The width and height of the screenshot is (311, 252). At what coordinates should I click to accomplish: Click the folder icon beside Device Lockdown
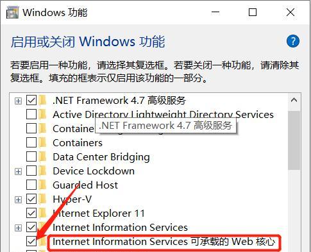pyautogui.click(x=43, y=171)
